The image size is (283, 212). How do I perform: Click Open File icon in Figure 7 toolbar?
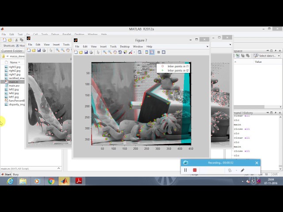click(x=81, y=52)
